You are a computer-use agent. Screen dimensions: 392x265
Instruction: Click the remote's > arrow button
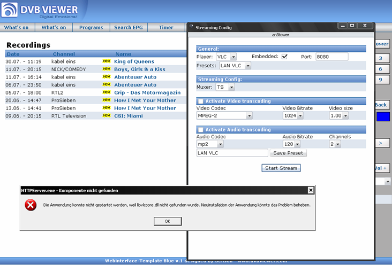point(382,143)
